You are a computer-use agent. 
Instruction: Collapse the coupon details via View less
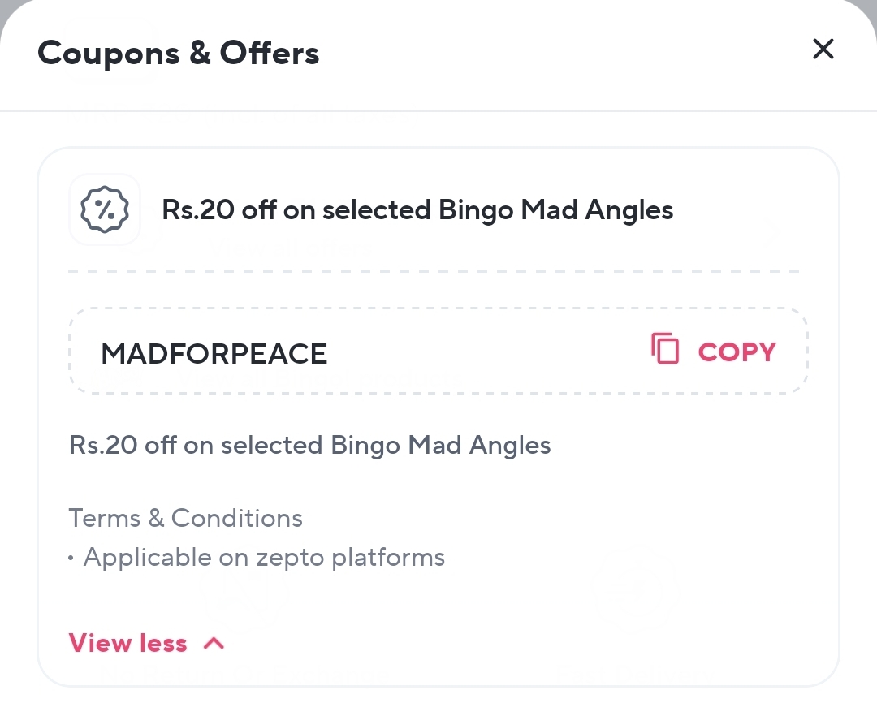click(127, 642)
